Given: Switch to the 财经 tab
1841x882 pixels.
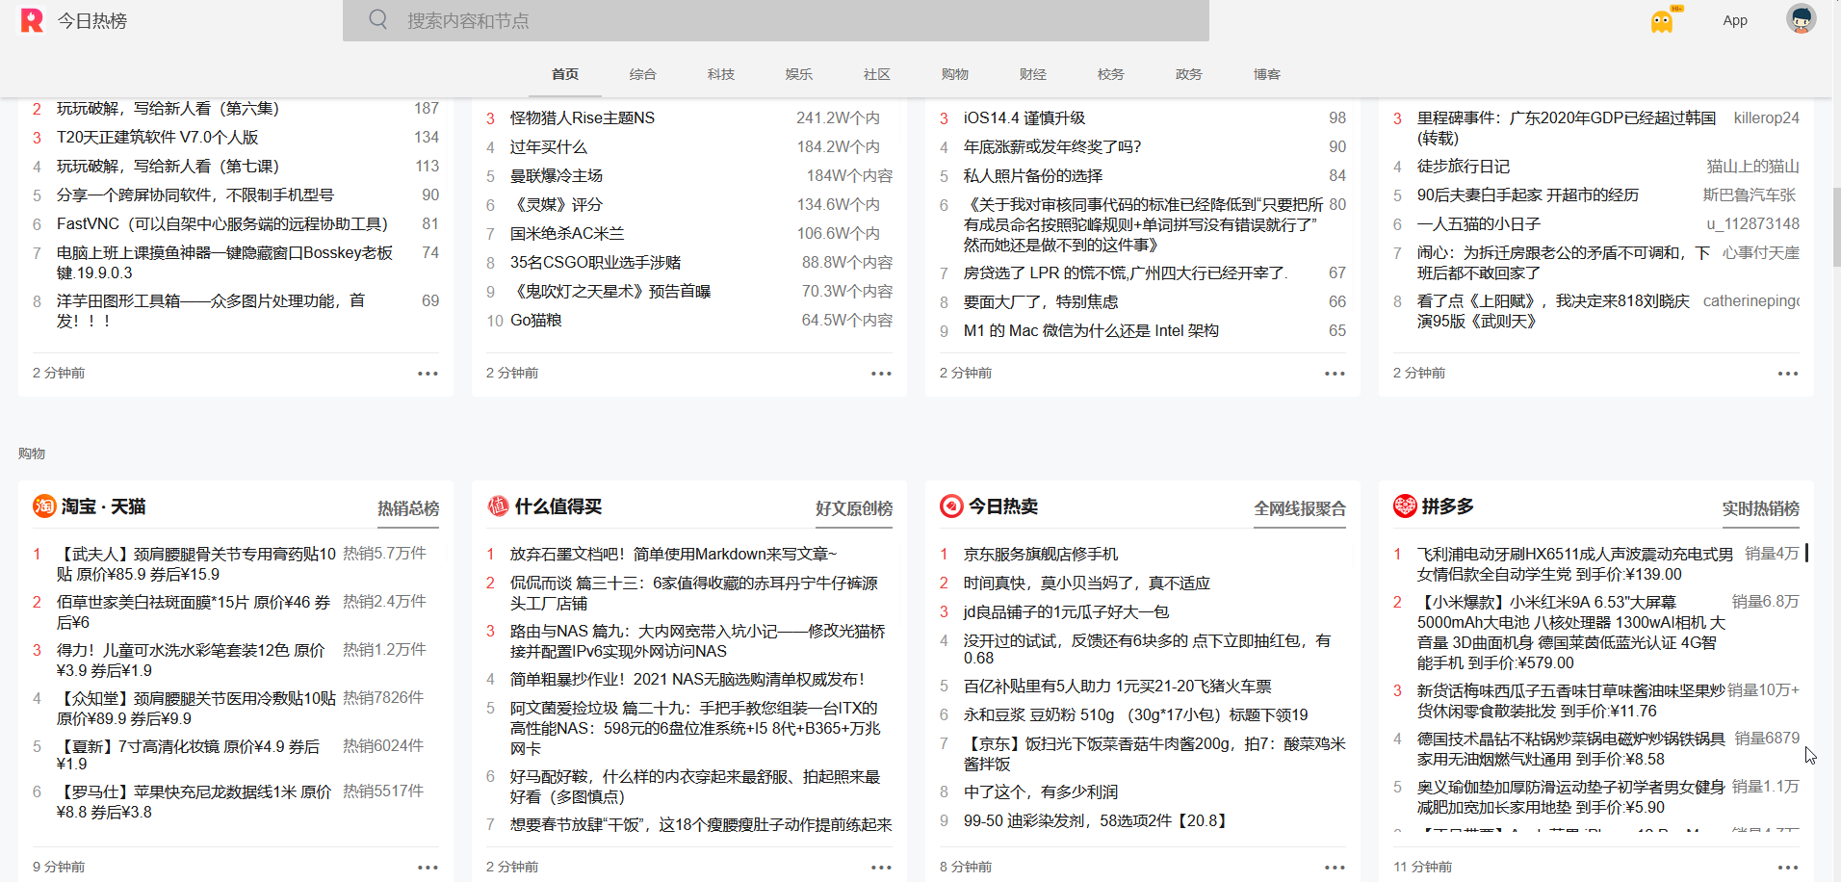Looking at the screenshot, I should (x=1033, y=74).
